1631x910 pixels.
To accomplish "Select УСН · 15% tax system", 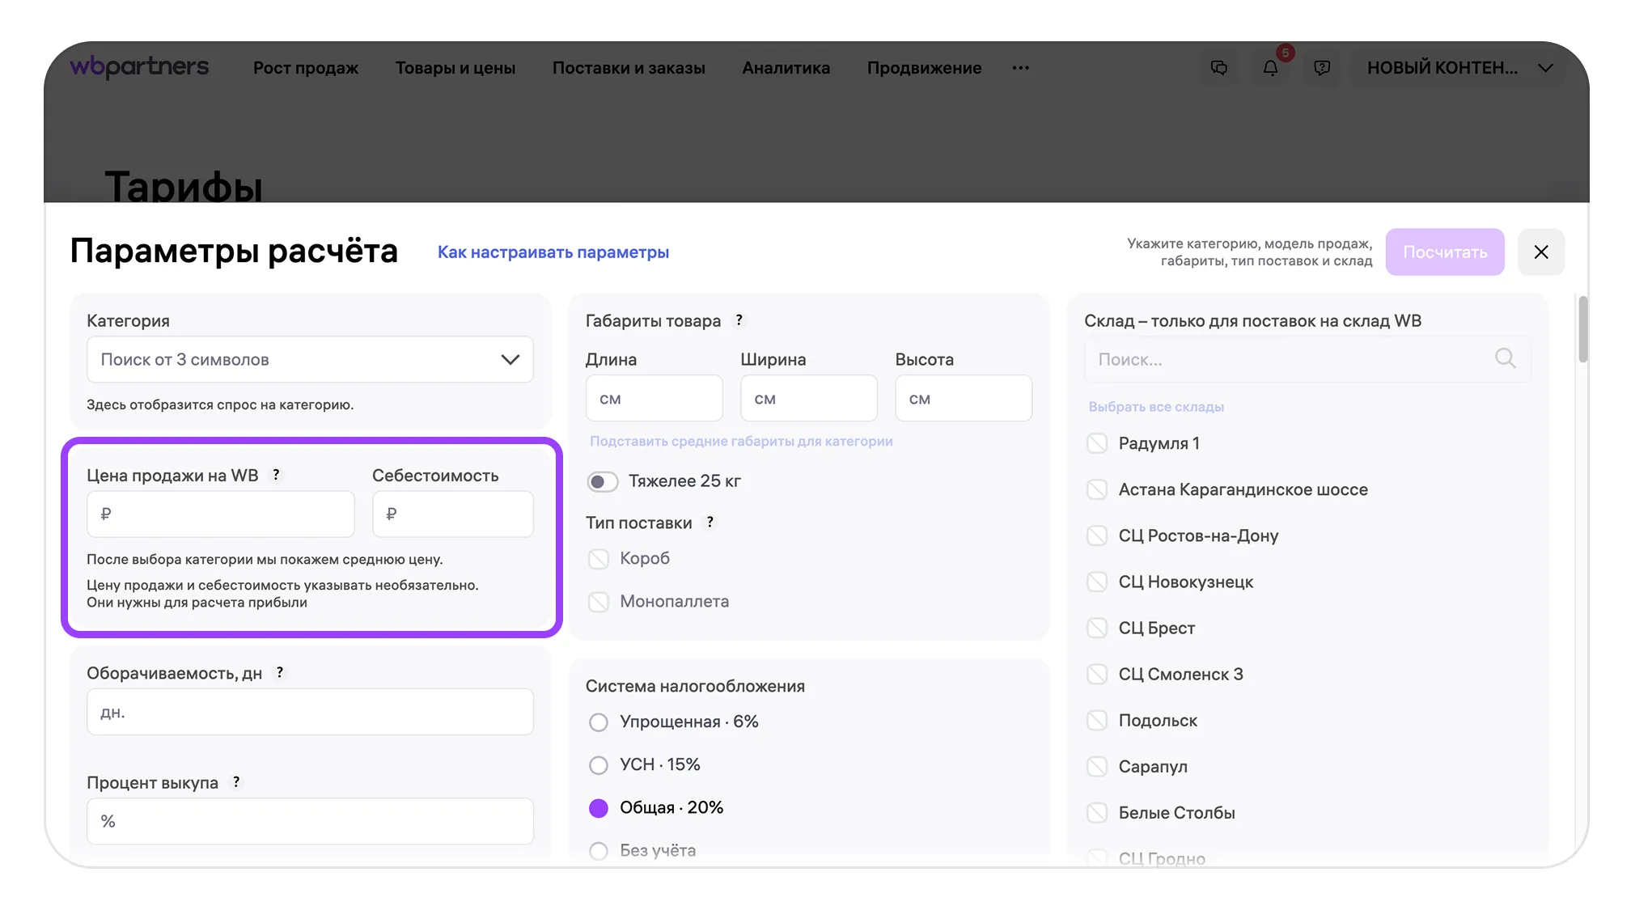I will 599,765.
